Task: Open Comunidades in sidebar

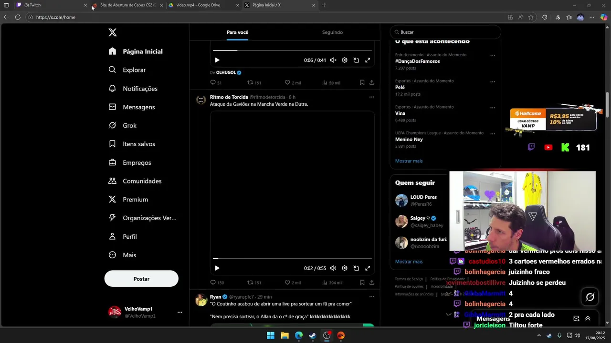Action: (135, 181)
